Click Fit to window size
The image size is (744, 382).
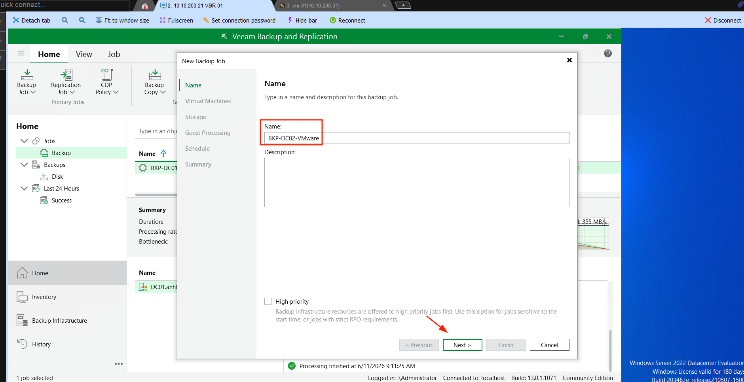tap(122, 20)
